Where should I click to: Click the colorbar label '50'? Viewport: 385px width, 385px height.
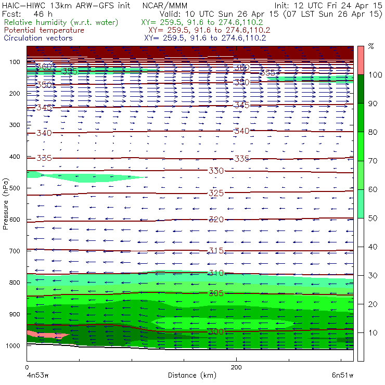pyautogui.click(x=373, y=218)
